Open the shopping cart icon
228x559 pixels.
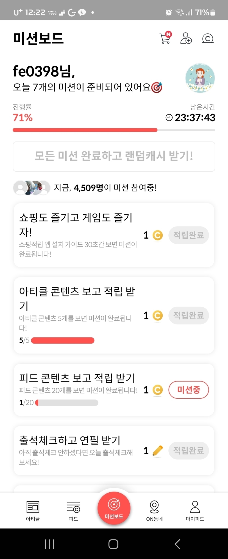(165, 38)
